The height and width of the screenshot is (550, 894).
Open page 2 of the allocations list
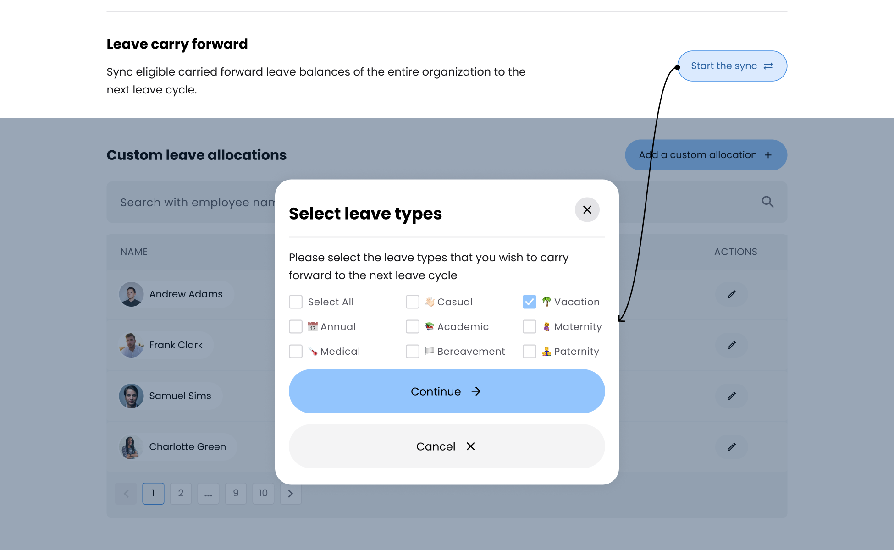(x=181, y=493)
